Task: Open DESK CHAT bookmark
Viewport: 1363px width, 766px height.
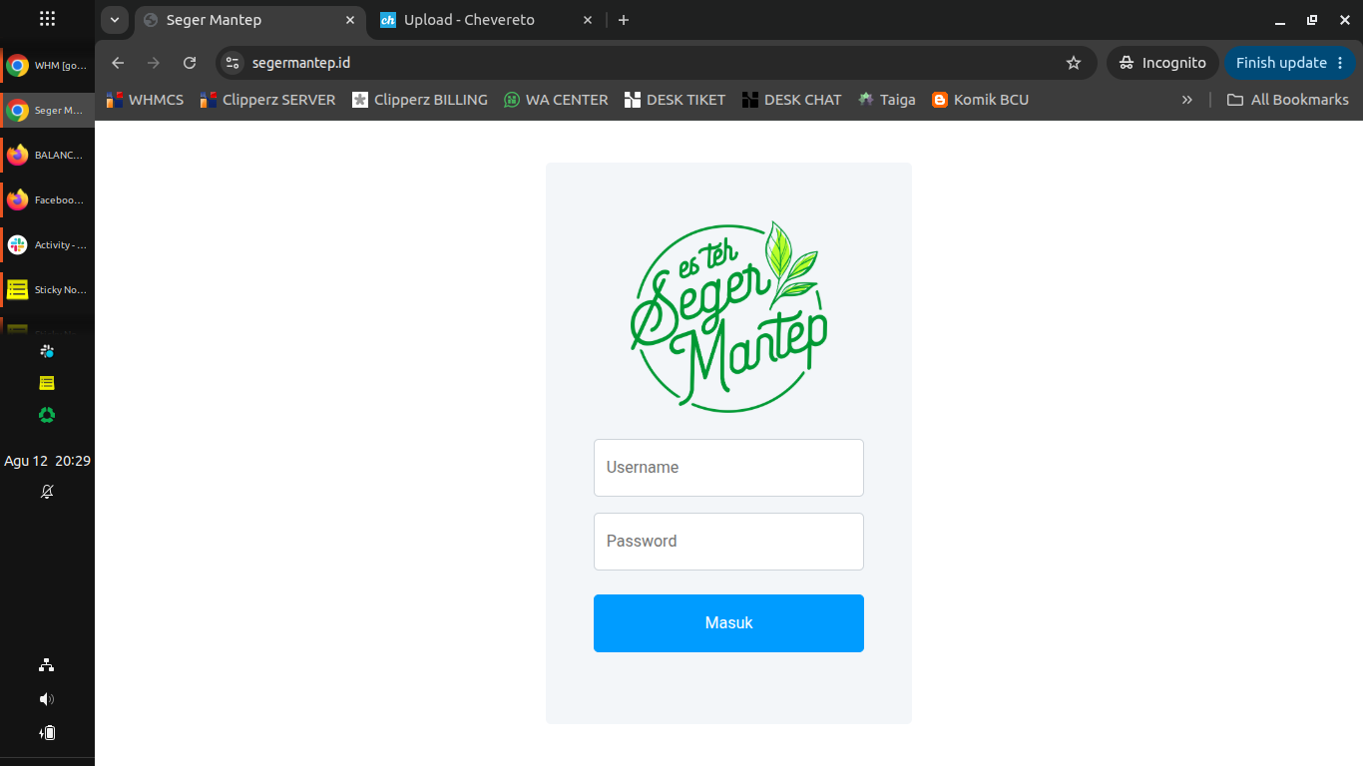Action: point(792,100)
